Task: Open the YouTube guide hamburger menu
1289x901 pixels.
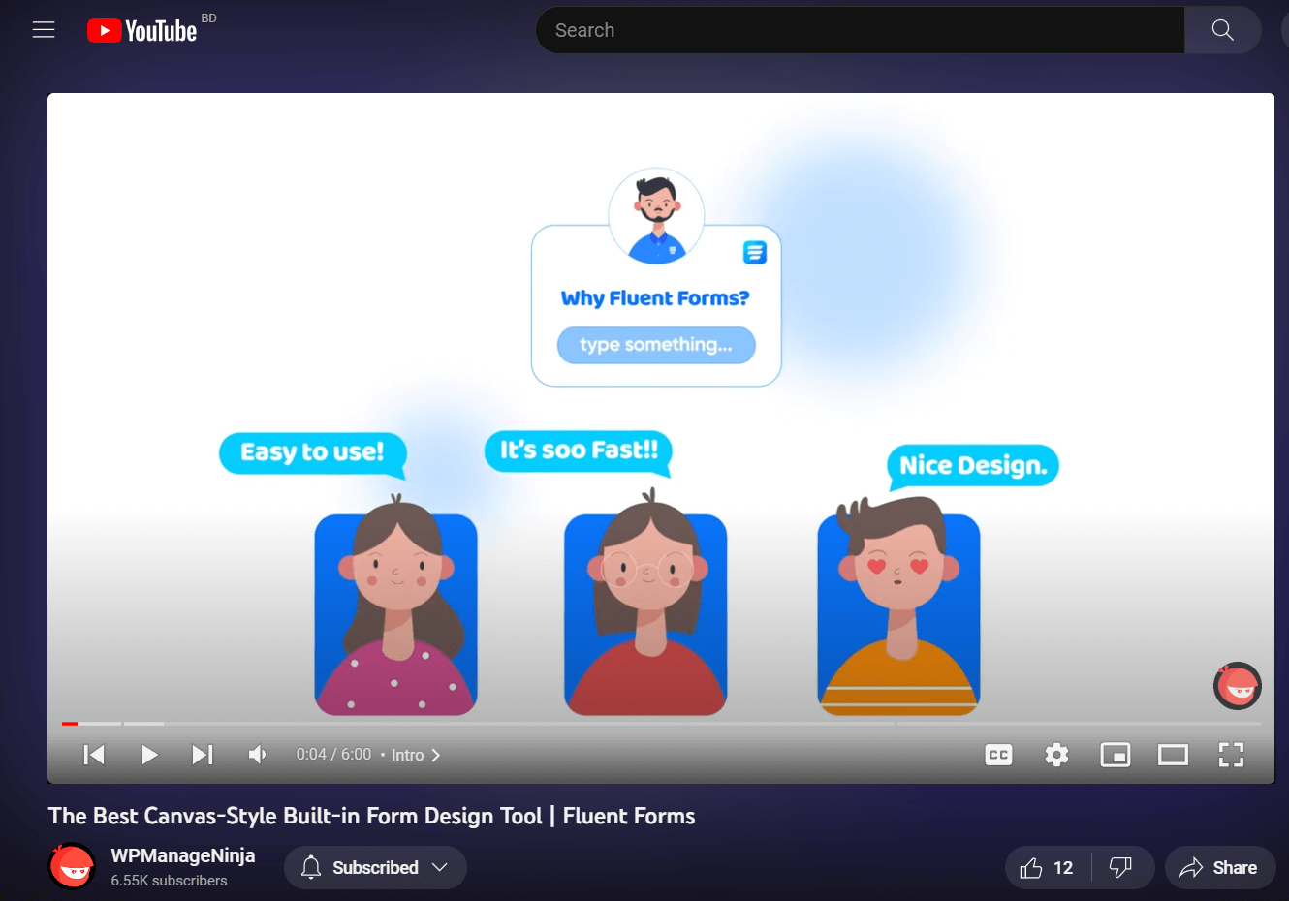Action: [44, 30]
